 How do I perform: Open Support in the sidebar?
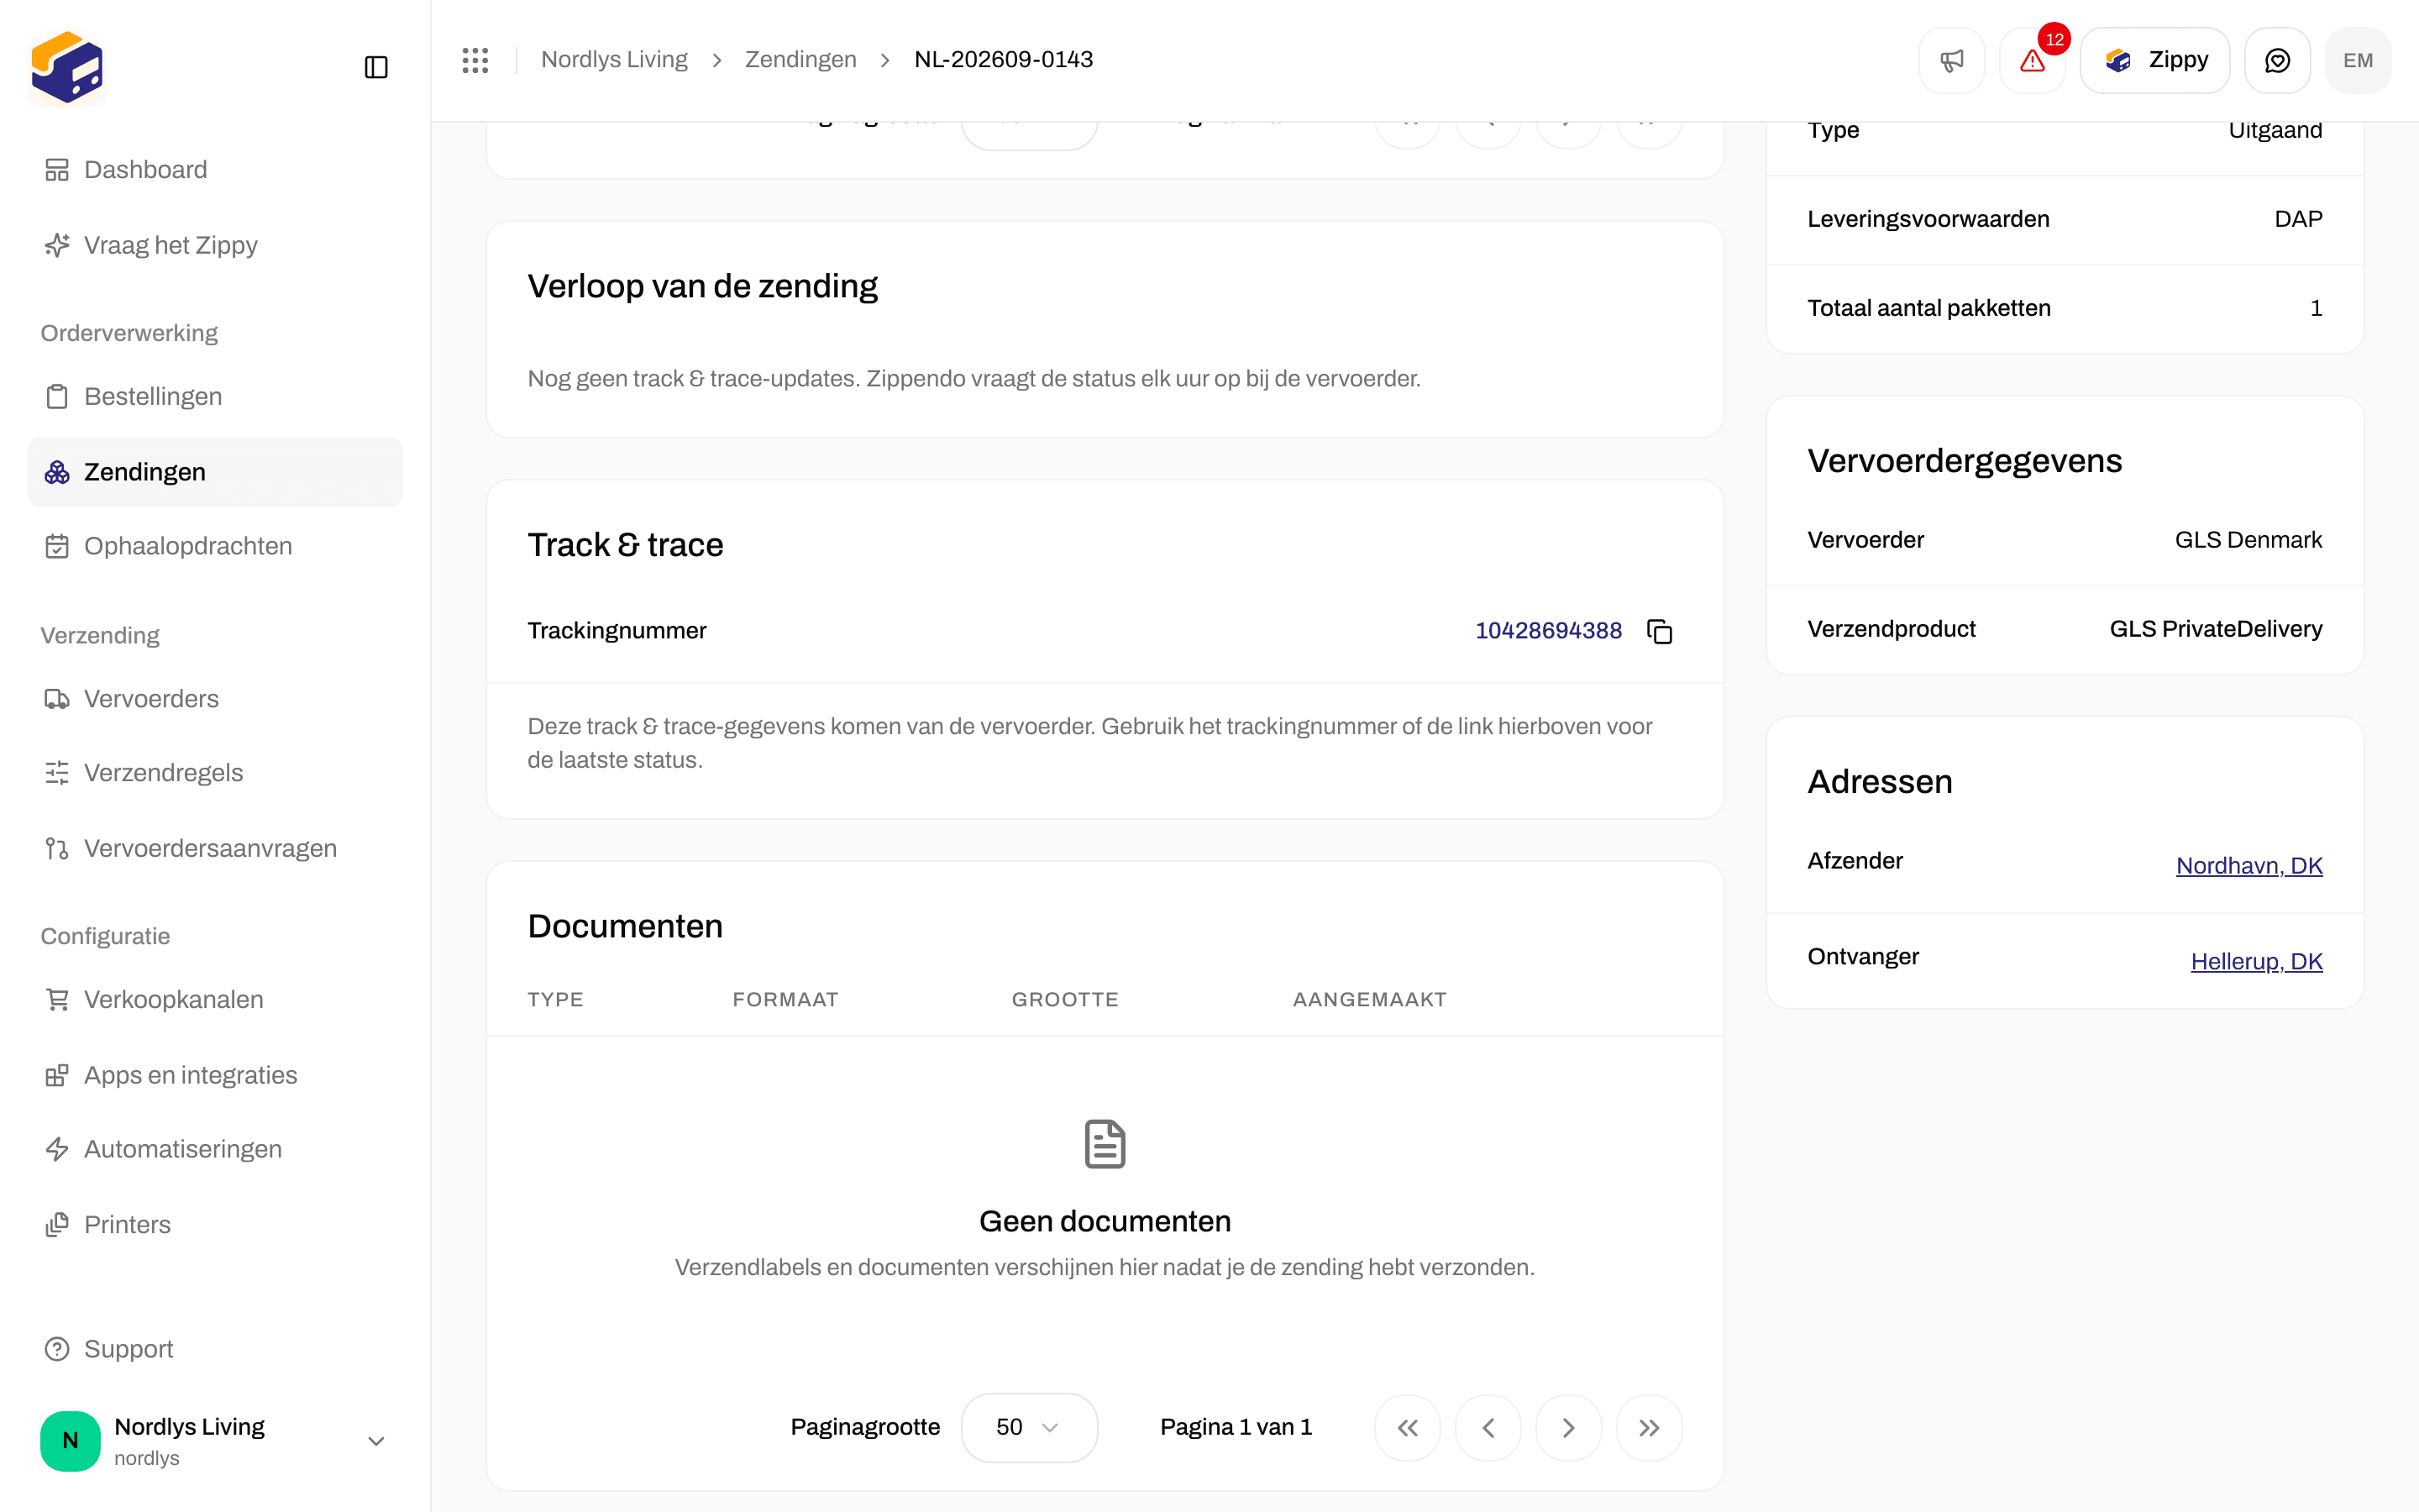click(x=215, y=1349)
